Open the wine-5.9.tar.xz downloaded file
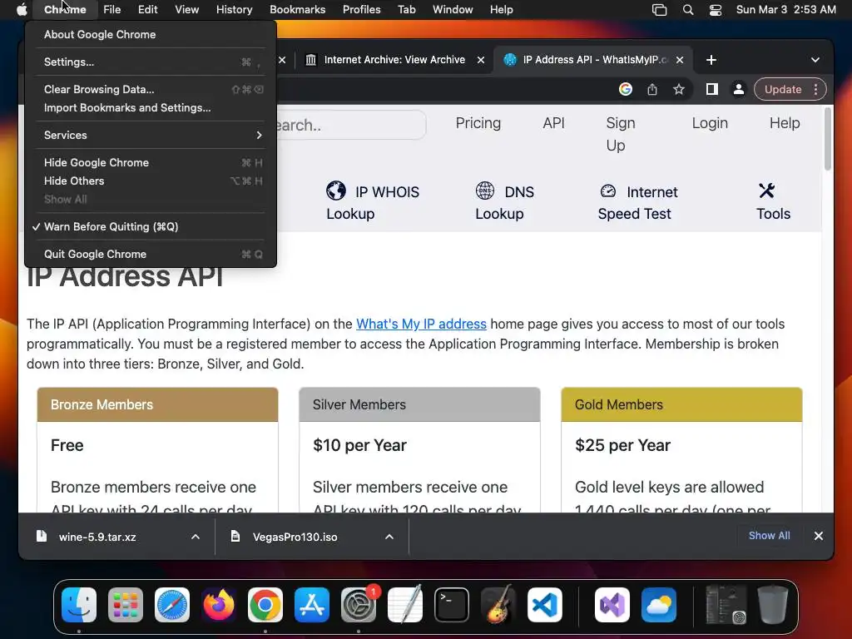852x639 pixels. click(97, 537)
